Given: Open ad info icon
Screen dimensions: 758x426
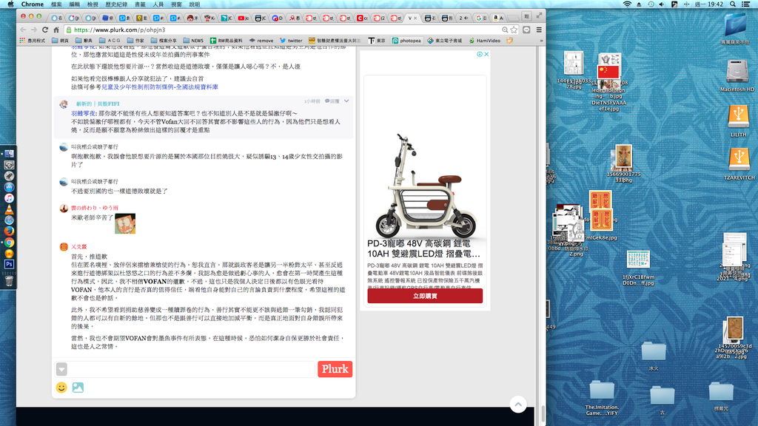Looking at the screenshot, I should tap(480, 54).
